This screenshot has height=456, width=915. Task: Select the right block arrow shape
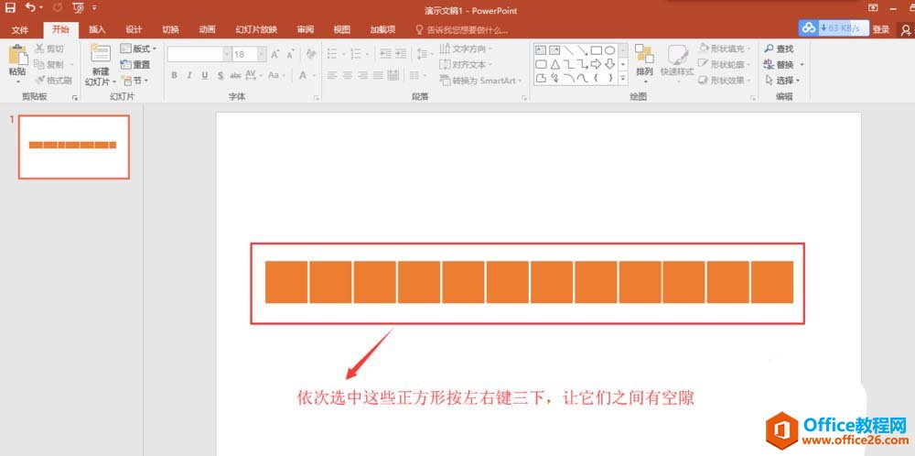tap(596, 64)
